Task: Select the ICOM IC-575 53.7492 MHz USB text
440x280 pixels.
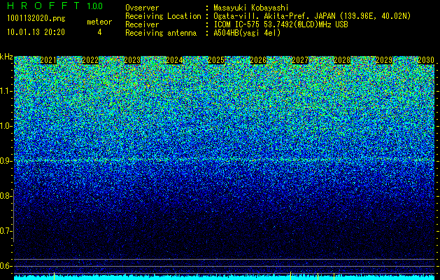Action: pyautogui.click(x=281, y=24)
